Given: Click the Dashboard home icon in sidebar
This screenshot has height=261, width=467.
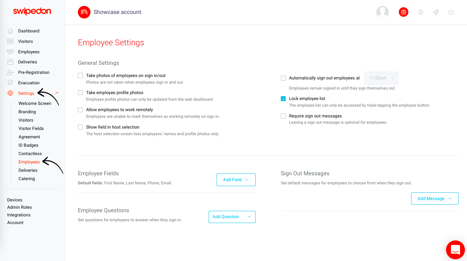Looking at the screenshot, I should pos(10,31).
